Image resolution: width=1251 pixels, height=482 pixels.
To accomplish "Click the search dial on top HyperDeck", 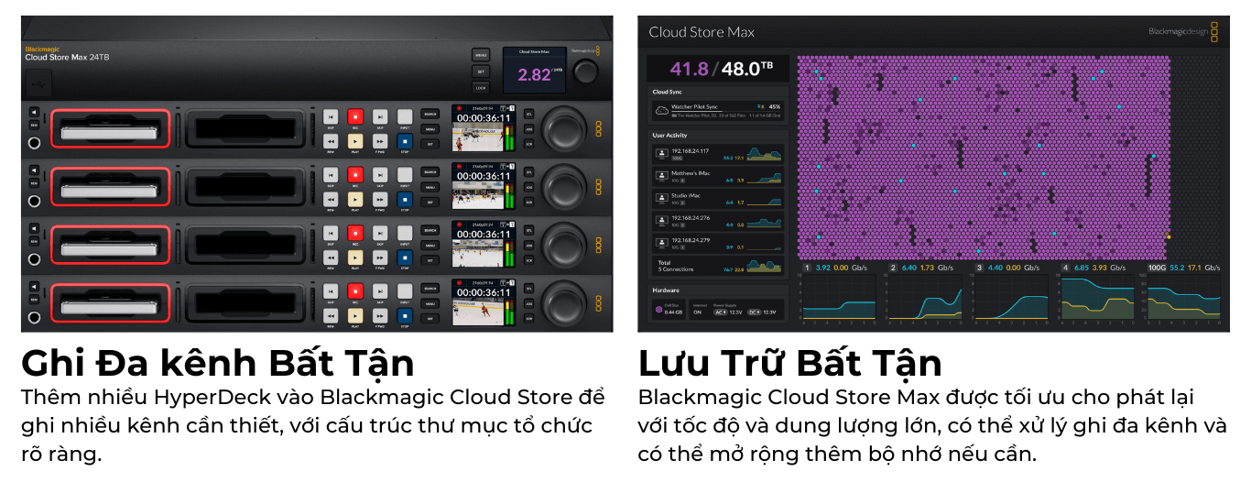I will (564, 128).
